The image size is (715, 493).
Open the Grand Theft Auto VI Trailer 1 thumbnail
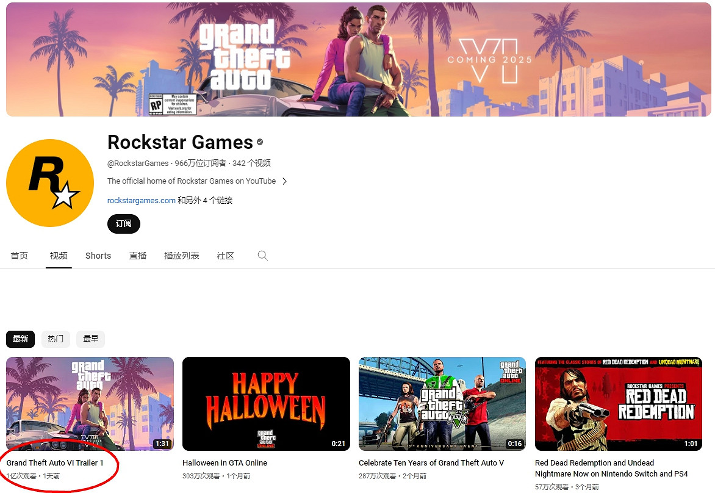click(90, 403)
